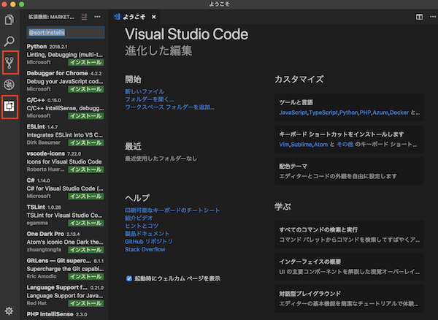
Task: Open すべてのコマンドの検索と実行 card
Action: 349,235
